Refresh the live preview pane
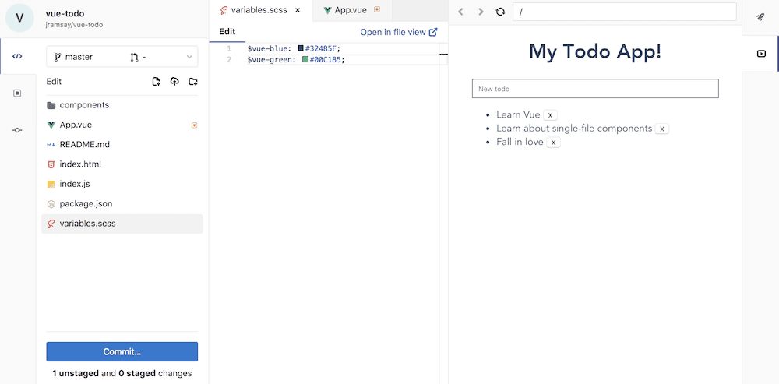Viewport: 779px width, 384px height. tap(500, 12)
